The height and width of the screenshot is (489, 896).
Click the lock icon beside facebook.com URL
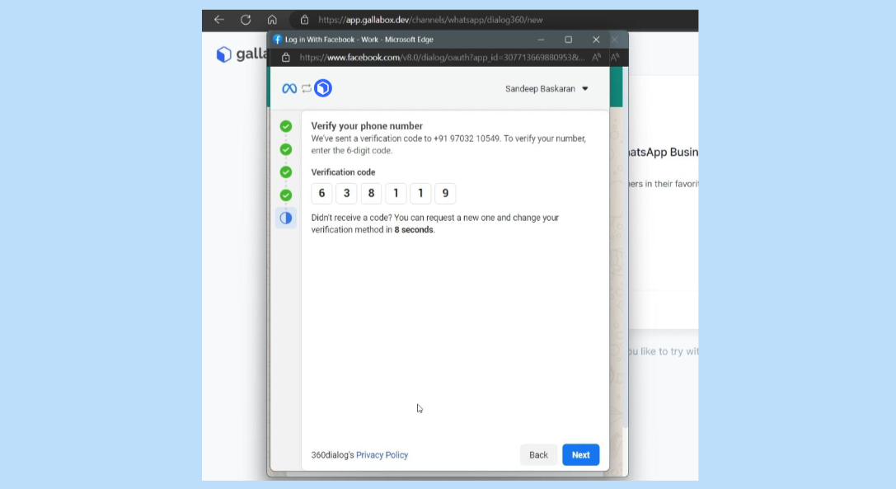point(286,58)
